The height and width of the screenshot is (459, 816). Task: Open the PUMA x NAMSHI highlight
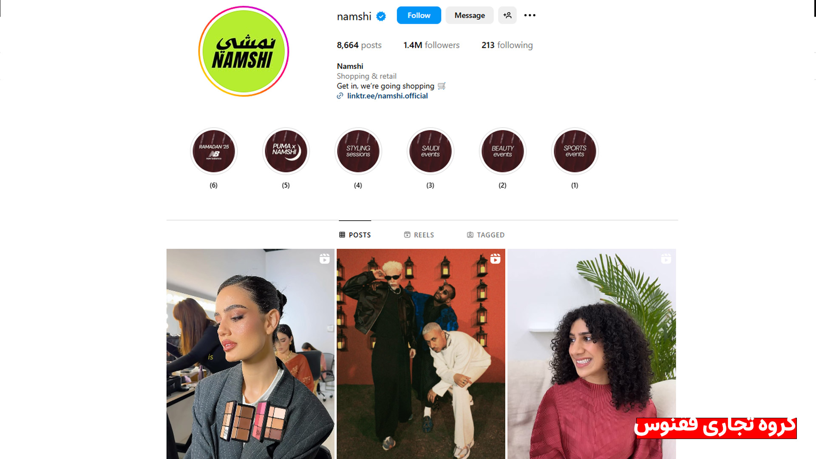click(286, 151)
